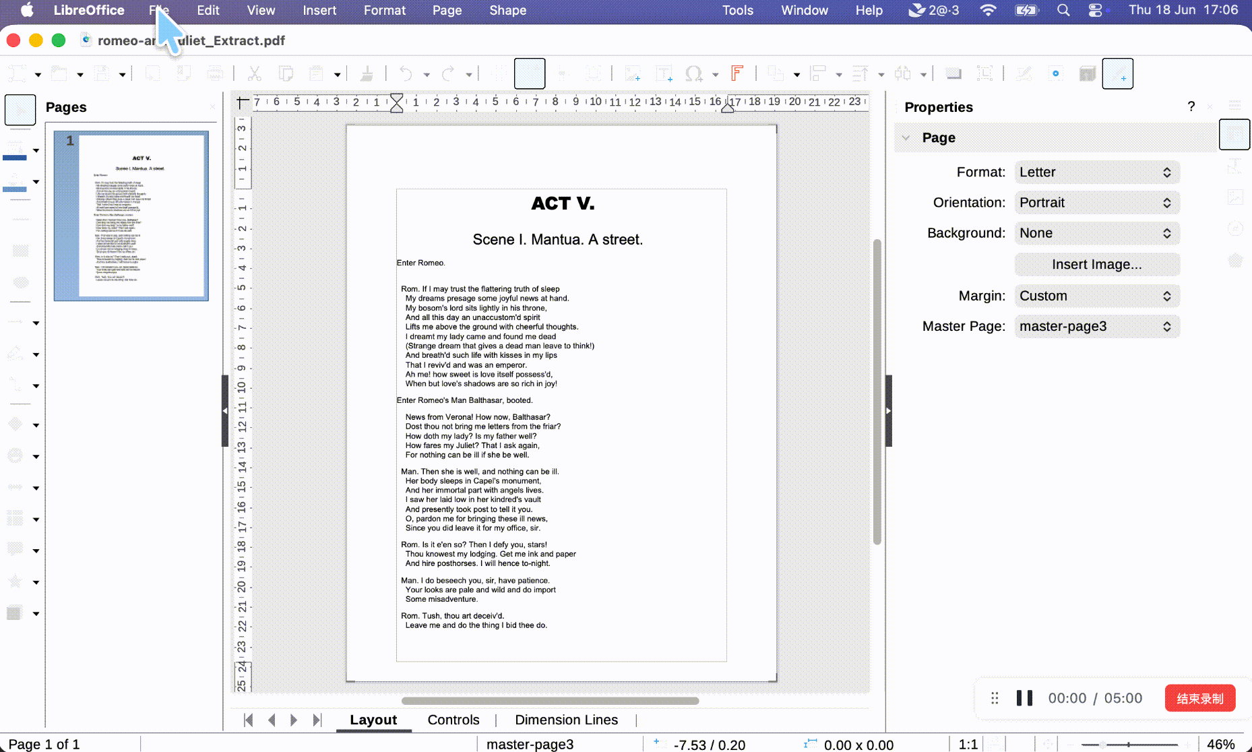Select the Rectangle drawing tool
This screenshot has height=752, width=1252.
point(21,251)
